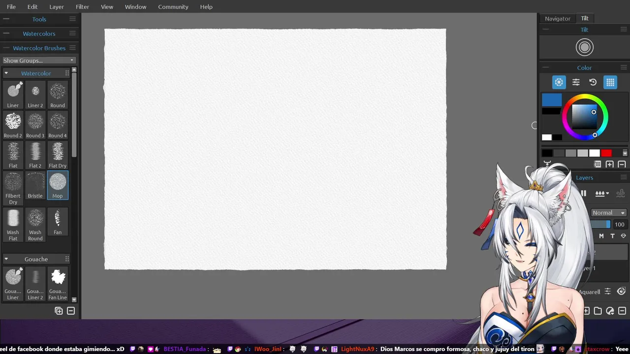Open the Normal blend mode dropdown
The image size is (630, 354).
coord(609,213)
